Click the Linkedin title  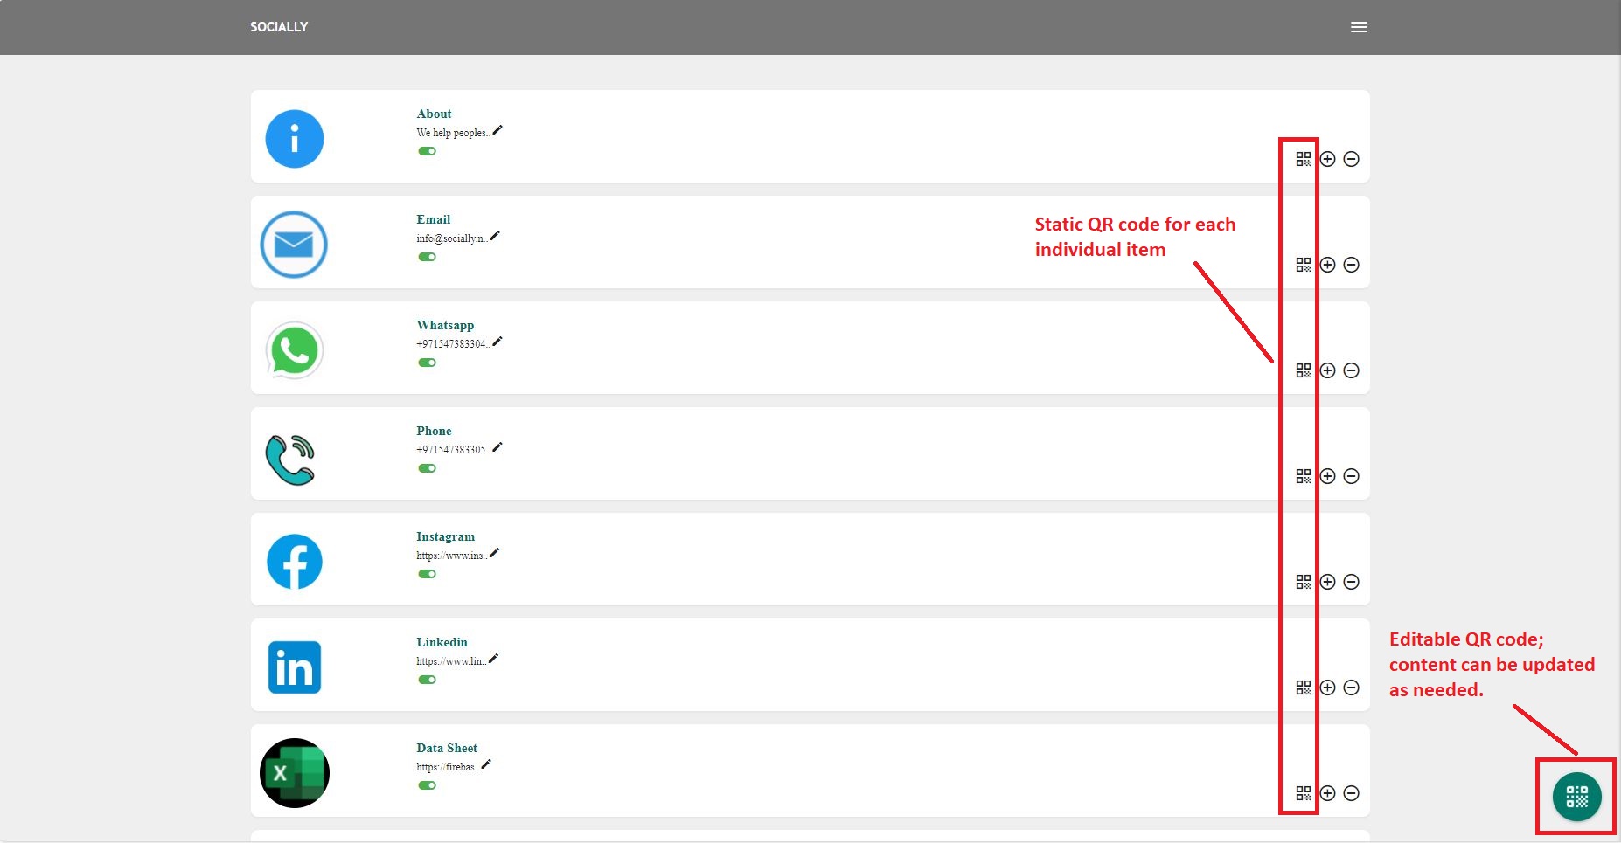tap(442, 642)
